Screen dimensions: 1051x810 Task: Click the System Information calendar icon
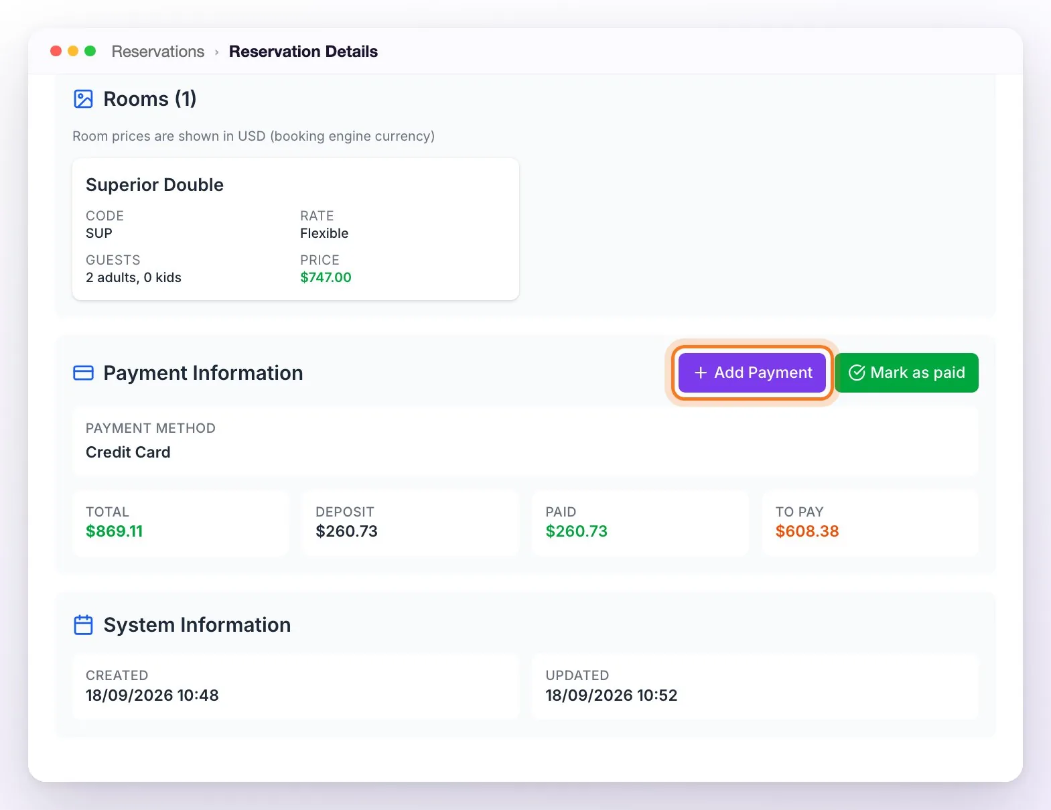pyautogui.click(x=83, y=624)
